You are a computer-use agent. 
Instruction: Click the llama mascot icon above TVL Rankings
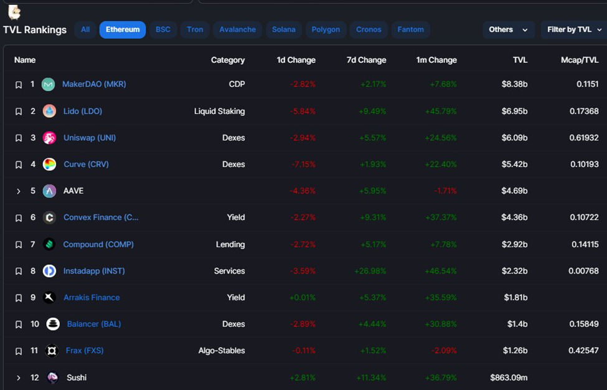point(14,12)
